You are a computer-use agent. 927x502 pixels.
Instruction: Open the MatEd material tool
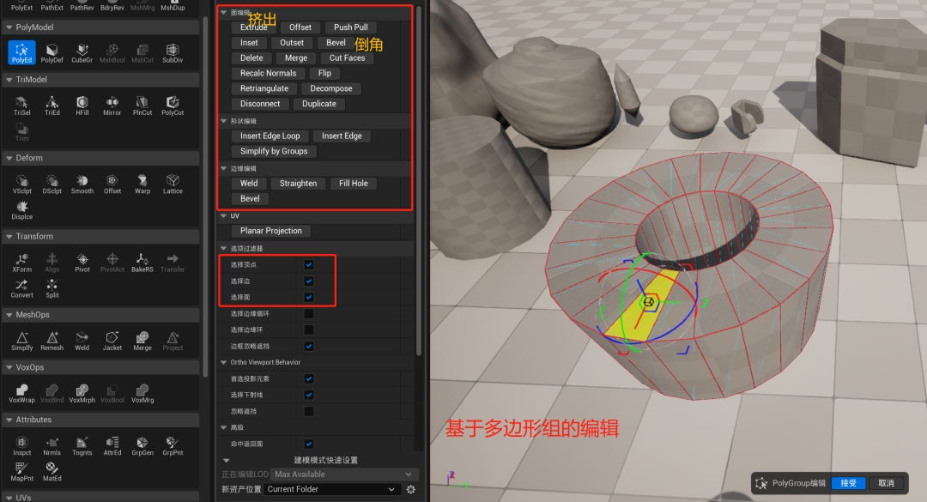point(52,471)
